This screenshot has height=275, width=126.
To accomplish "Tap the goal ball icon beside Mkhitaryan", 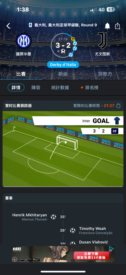I will pyautogui.click(x=53, y=217).
